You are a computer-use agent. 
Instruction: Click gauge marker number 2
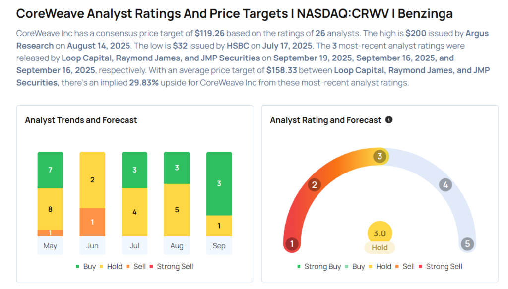314,185
